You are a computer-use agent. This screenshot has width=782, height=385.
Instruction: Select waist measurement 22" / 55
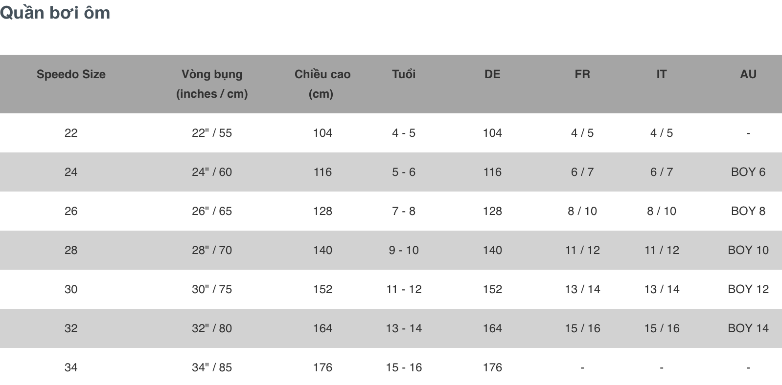point(212,133)
